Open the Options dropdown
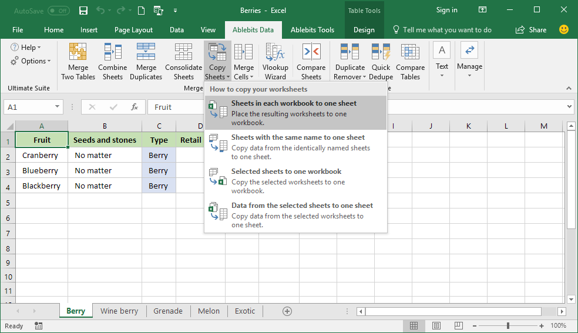Image resolution: width=578 pixels, height=333 pixels. (x=30, y=61)
